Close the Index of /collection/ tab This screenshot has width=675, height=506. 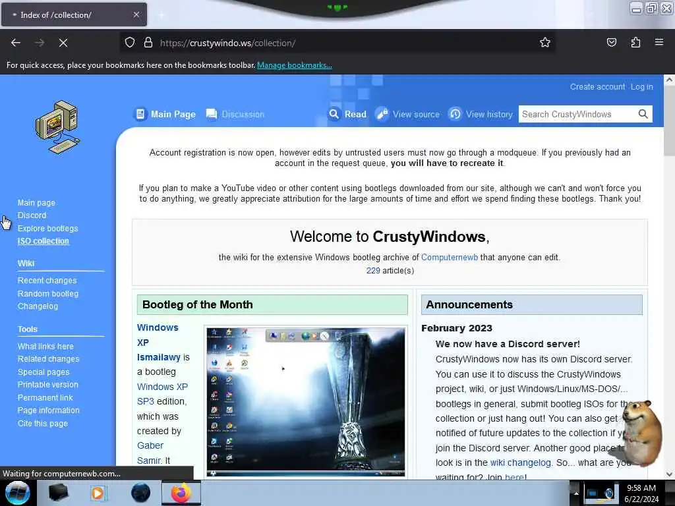point(136,14)
